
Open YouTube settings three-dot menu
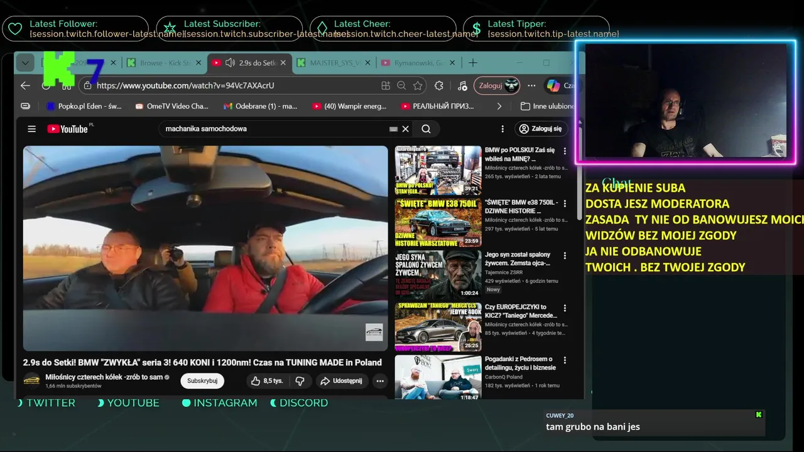point(503,129)
